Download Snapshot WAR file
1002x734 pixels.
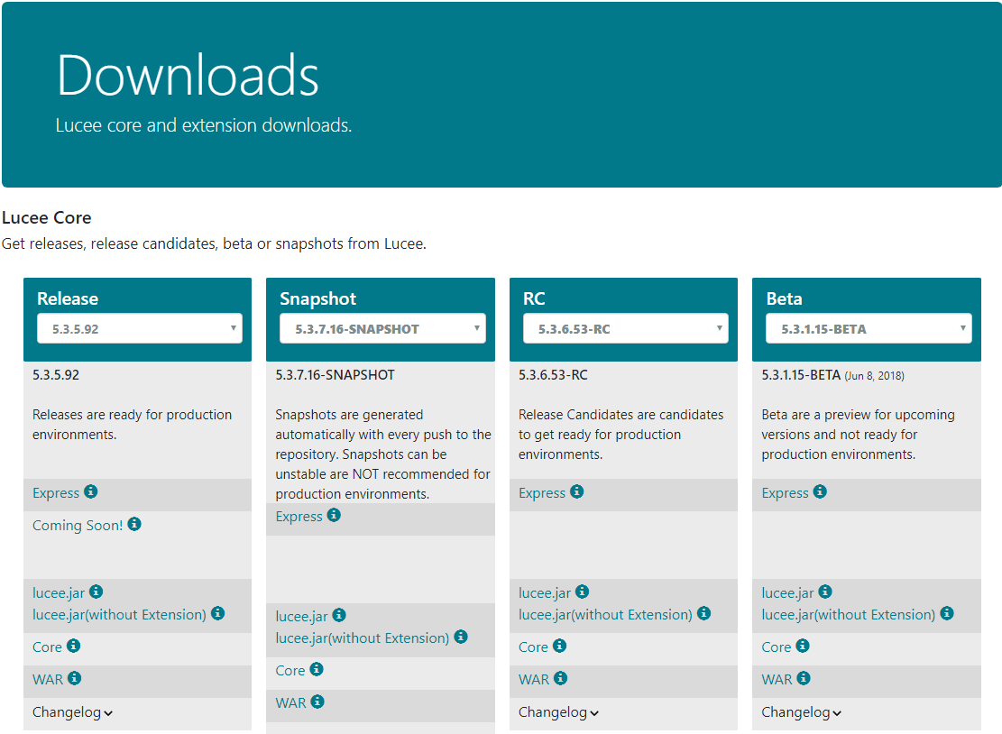point(290,702)
